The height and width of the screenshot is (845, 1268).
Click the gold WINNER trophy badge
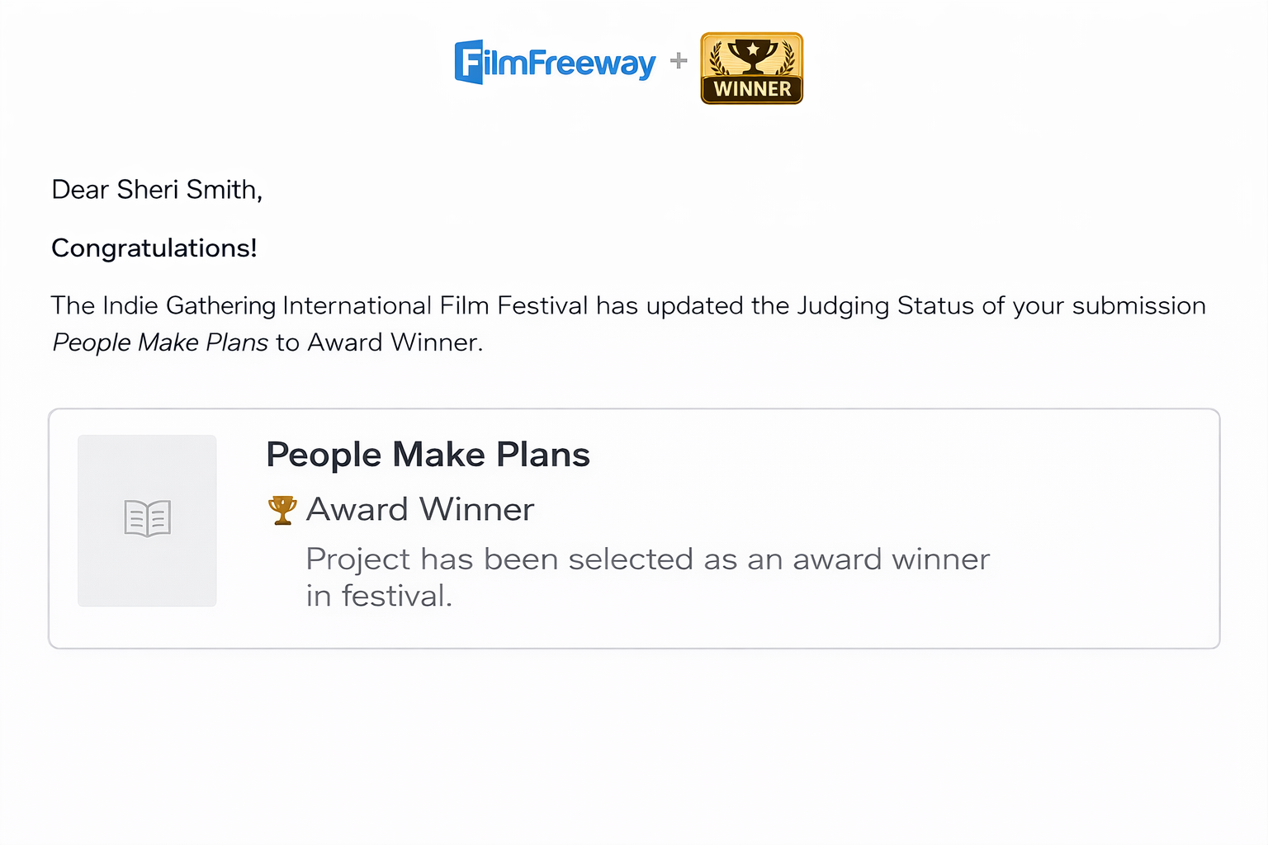click(x=751, y=68)
